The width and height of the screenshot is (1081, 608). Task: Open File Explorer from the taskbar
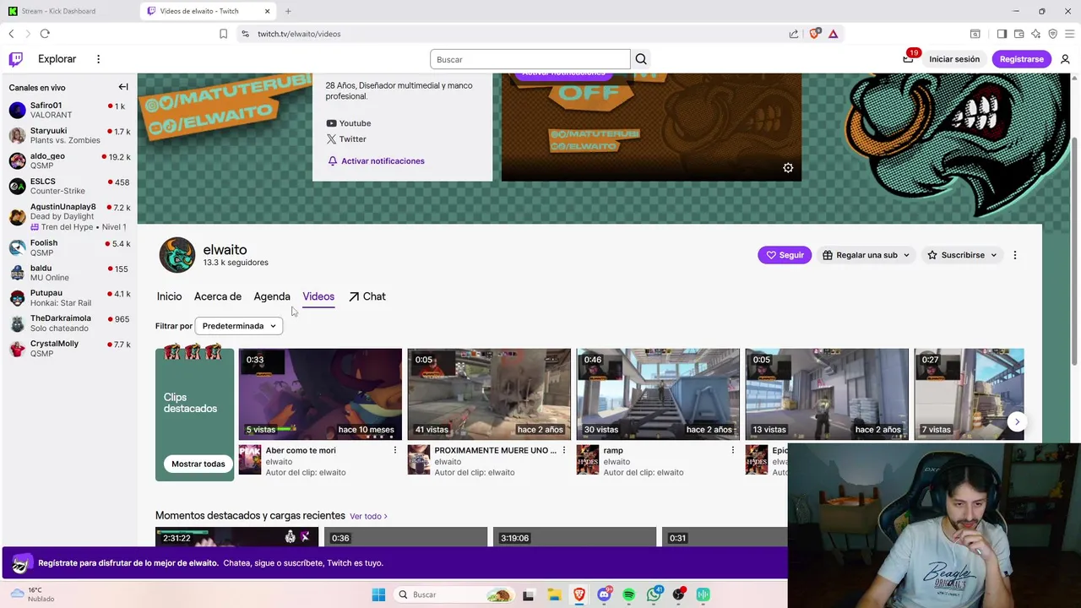(x=554, y=594)
